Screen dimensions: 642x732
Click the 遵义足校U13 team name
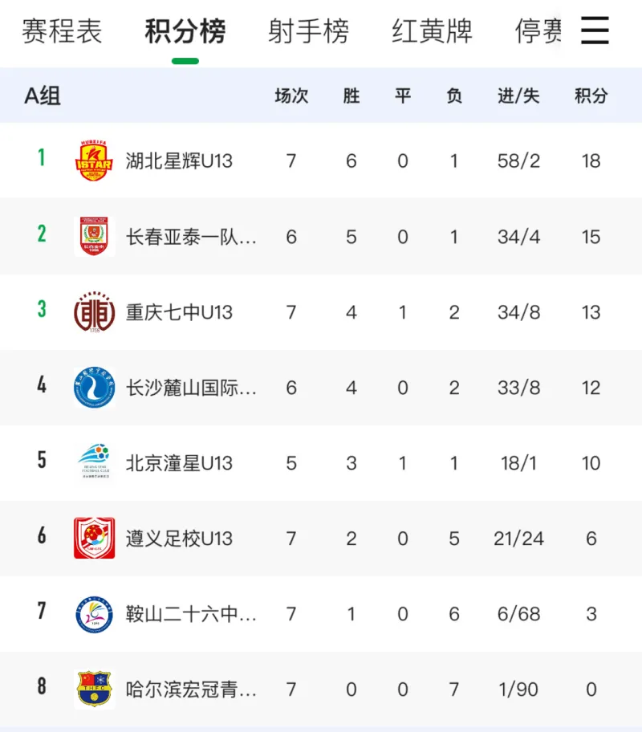(179, 539)
